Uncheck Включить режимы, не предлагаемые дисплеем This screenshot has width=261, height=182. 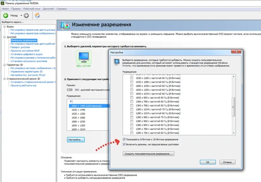coord(124,144)
